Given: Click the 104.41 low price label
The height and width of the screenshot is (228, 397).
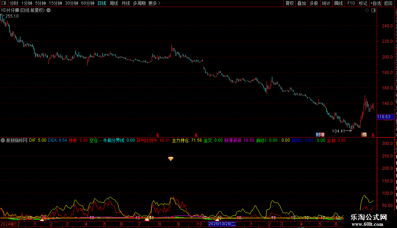Looking at the screenshot, I should tap(338, 131).
